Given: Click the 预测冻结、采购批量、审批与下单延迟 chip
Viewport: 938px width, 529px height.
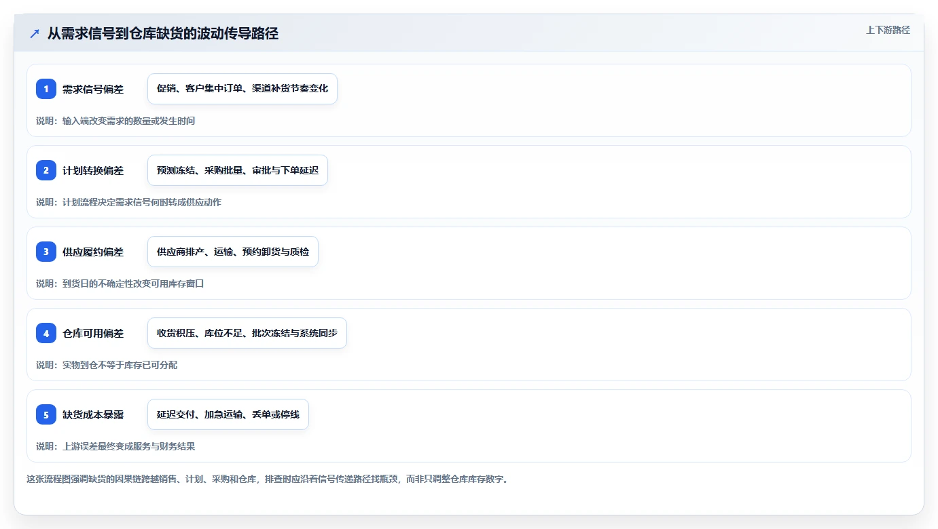Looking at the screenshot, I should (x=238, y=170).
